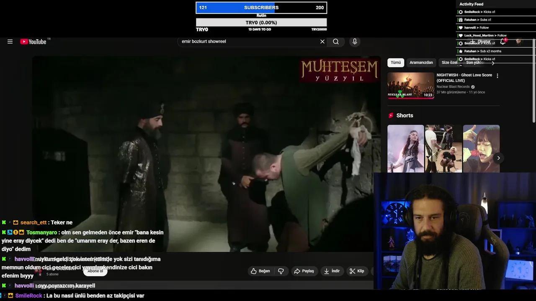This screenshot has height=301, width=536.
Task: Click the TRY0 (0.00%) donation goal bar
Action: click(x=261, y=23)
